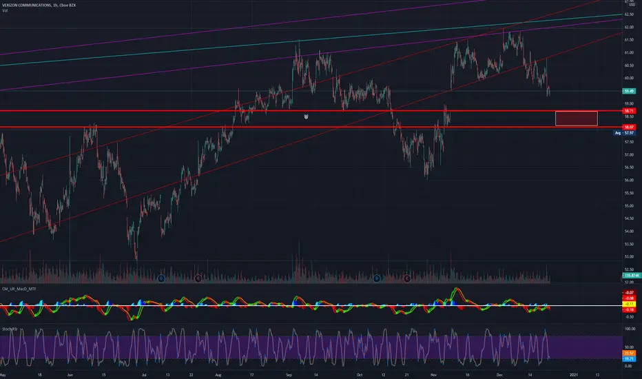Open the dividend marker in early October
The height and width of the screenshot is (379, 642).
tap(377, 278)
